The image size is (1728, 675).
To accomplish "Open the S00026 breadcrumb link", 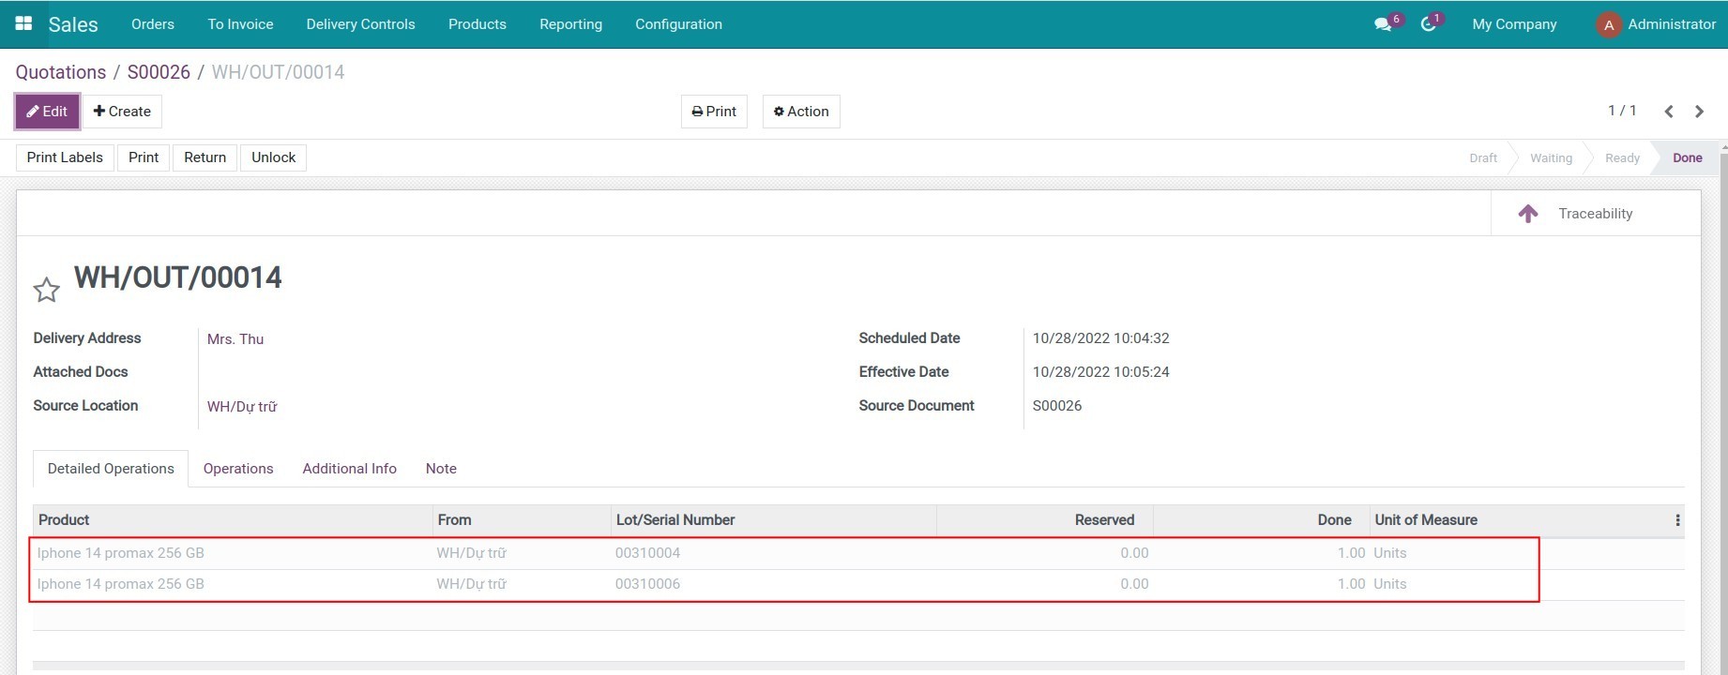I will click(159, 72).
